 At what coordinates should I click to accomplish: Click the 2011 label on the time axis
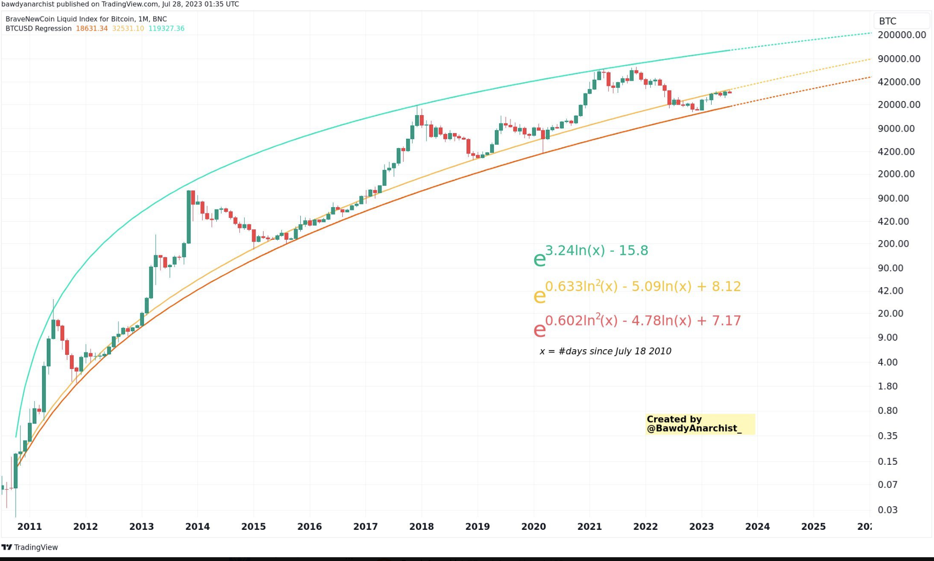(29, 527)
